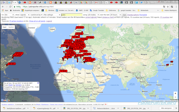
Task: Open the Webwinkels bookmarks folder
Action: pyautogui.click(x=143, y=10)
